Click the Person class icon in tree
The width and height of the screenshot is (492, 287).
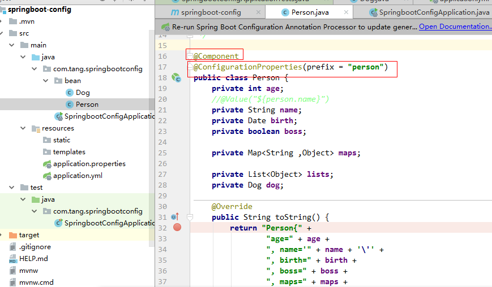point(69,105)
